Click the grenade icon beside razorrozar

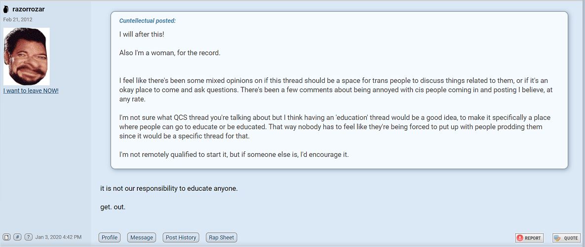pyautogui.click(x=6, y=9)
